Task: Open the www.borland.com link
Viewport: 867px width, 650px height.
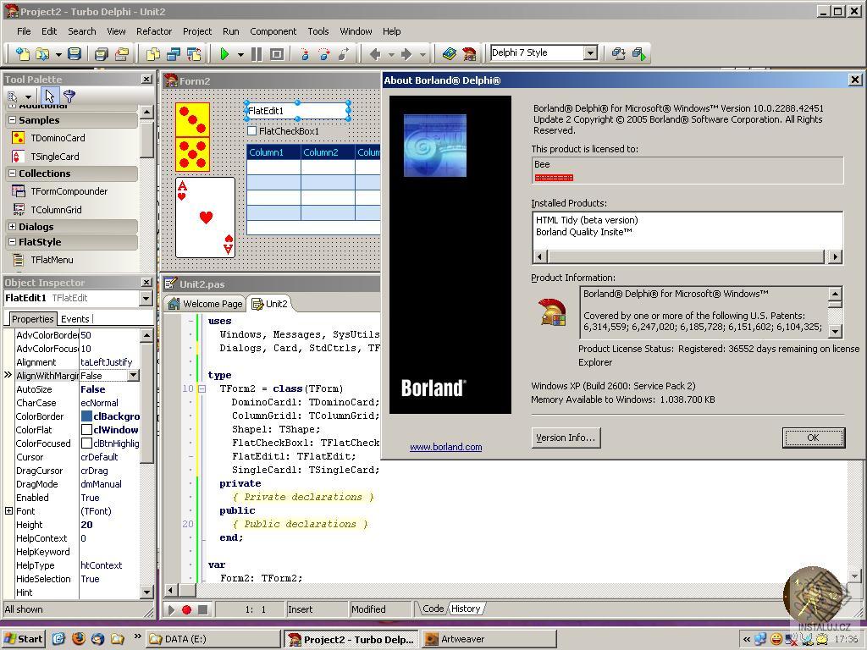Action: click(445, 447)
